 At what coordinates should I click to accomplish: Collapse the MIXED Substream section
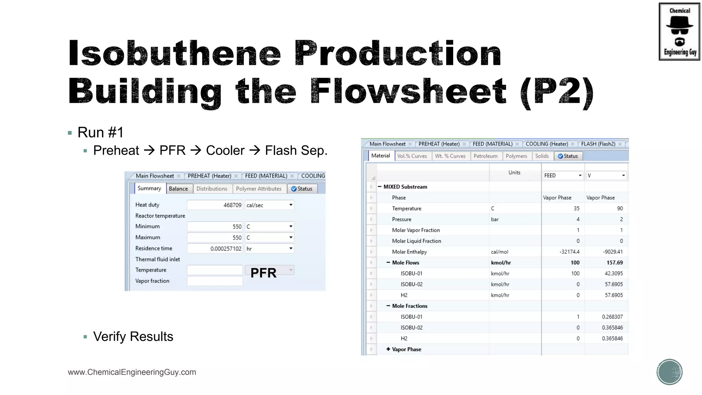coord(379,187)
